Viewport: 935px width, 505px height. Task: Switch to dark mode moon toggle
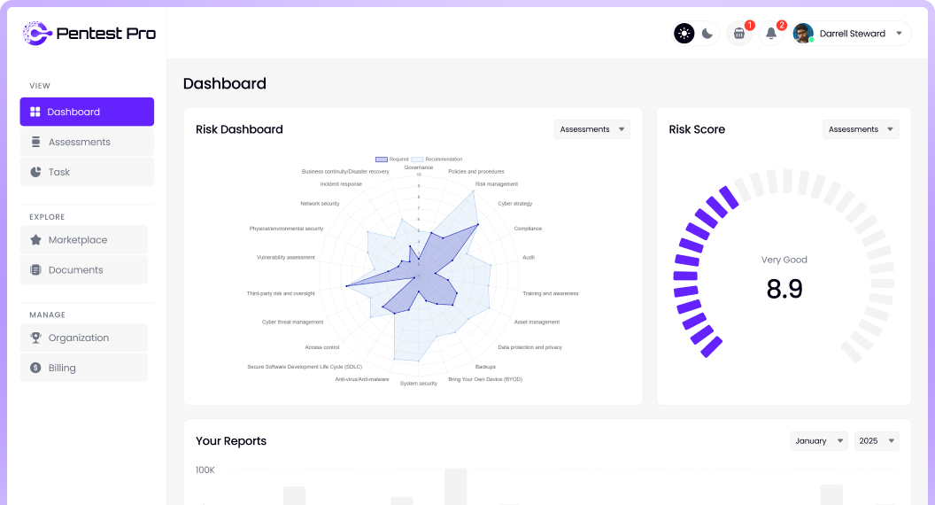tap(707, 34)
